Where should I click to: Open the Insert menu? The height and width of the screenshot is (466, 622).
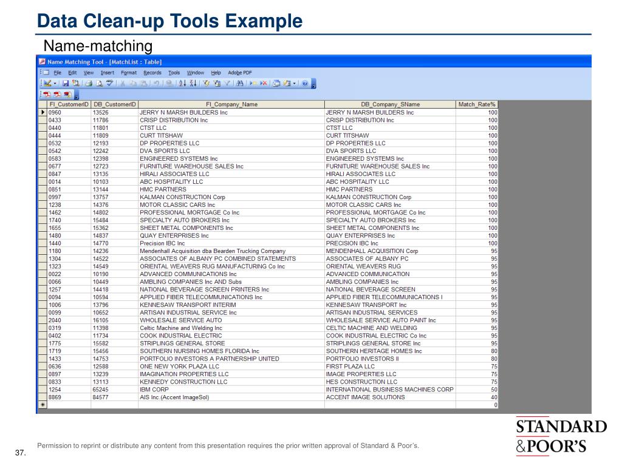coord(107,73)
